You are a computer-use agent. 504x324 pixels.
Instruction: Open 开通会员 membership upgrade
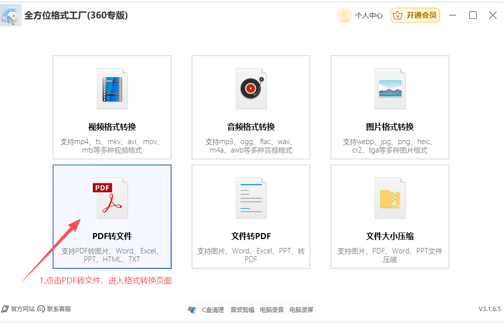[x=415, y=15]
